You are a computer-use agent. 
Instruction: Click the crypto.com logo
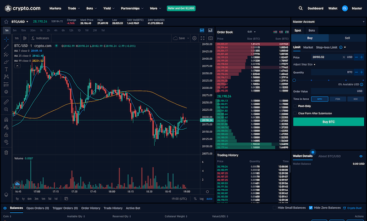click(22, 8)
